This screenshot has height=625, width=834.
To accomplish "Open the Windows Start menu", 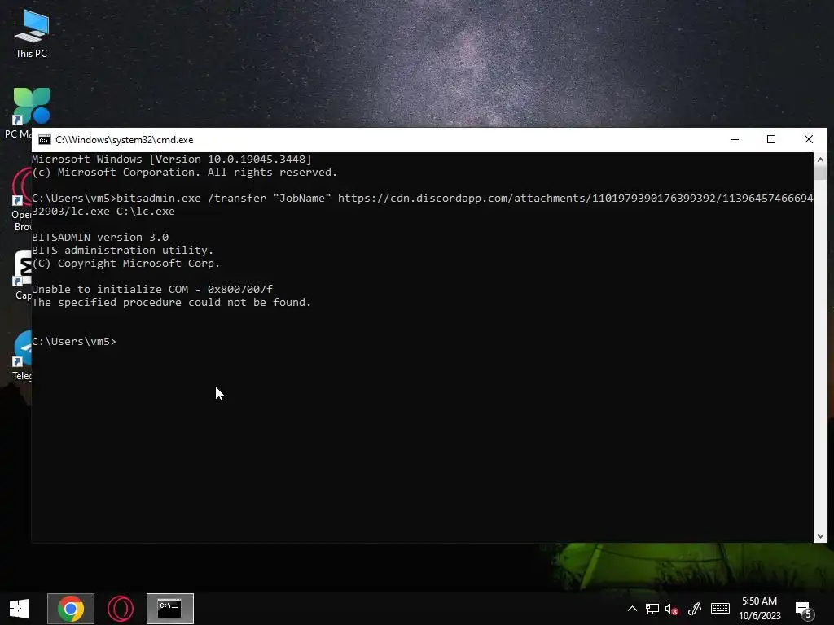I will pyautogui.click(x=20, y=609).
